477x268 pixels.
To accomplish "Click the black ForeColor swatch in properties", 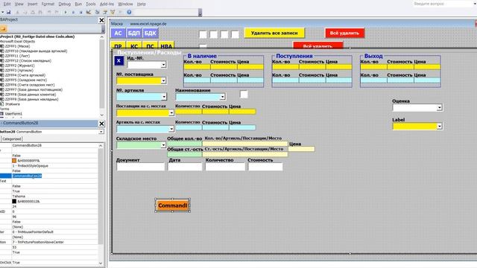I will click(x=14, y=201).
